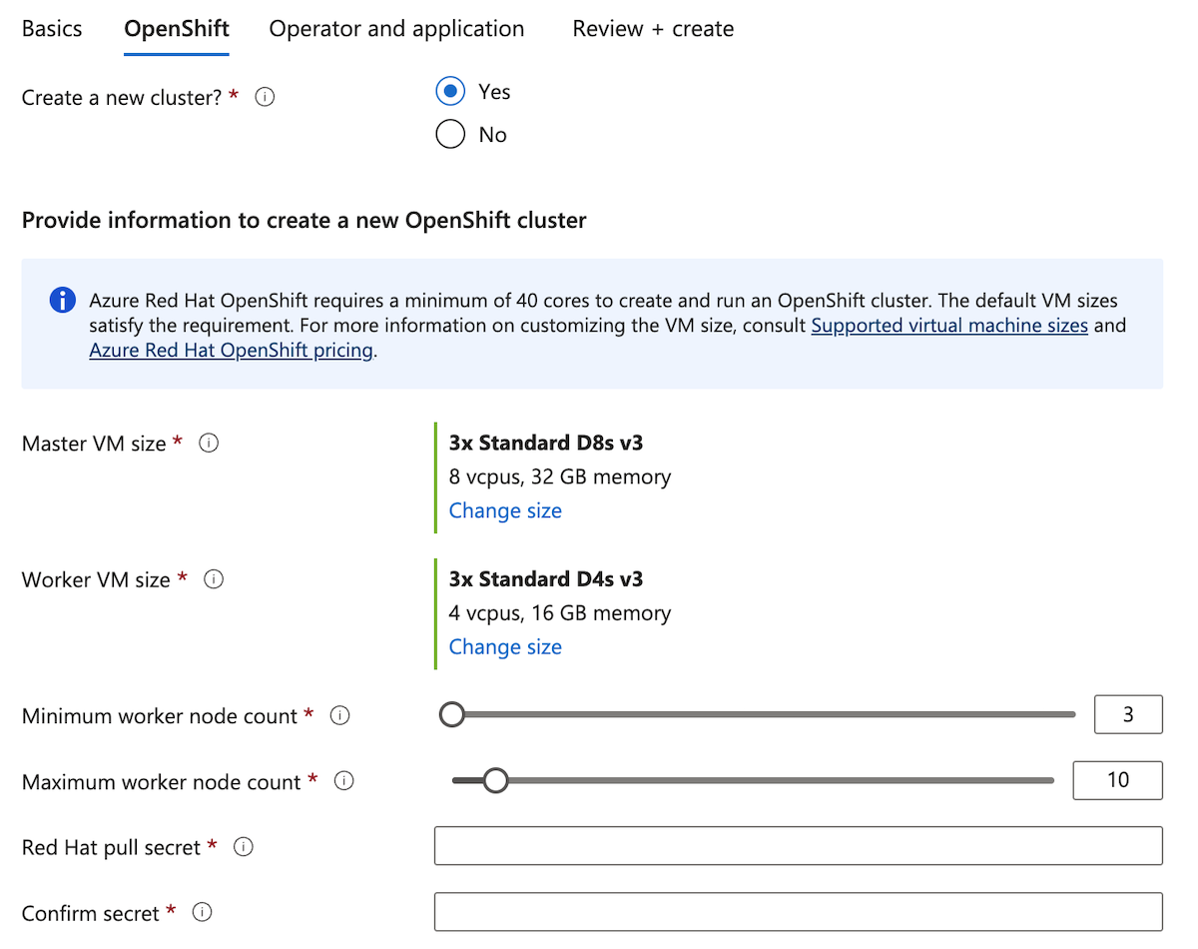Click the 'Red Hat pull secret' label
Viewport: 1198px width, 949px height.
coord(111,847)
